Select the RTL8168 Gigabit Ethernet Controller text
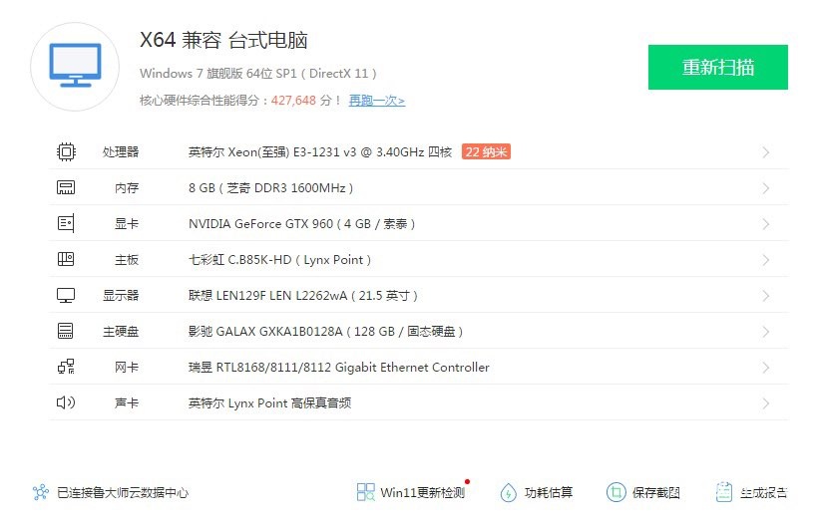The width and height of the screenshot is (818, 528). [x=339, y=368]
